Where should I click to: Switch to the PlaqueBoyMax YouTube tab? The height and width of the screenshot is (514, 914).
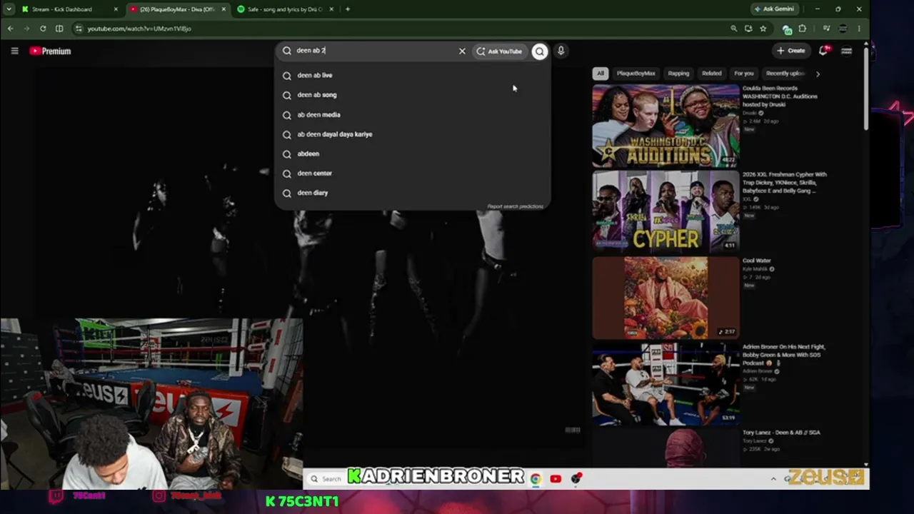tap(177, 9)
